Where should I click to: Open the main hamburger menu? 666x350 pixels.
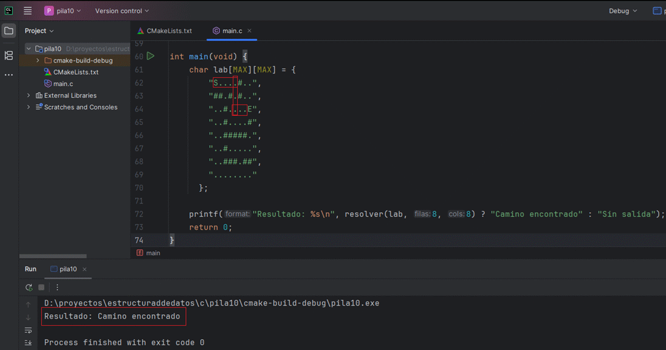tap(27, 11)
